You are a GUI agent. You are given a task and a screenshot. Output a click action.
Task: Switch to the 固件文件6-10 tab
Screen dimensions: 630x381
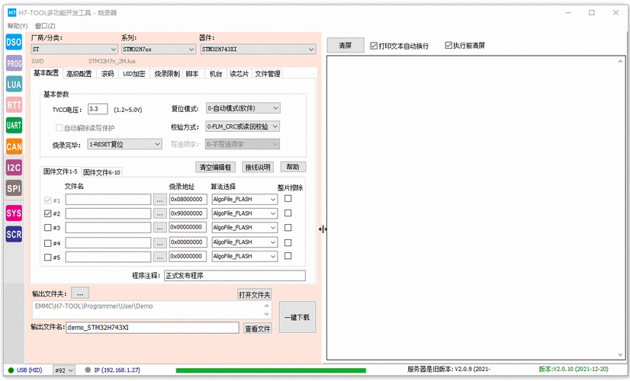[101, 172]
